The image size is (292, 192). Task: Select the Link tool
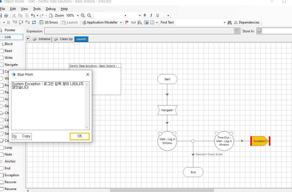point(12,37)
